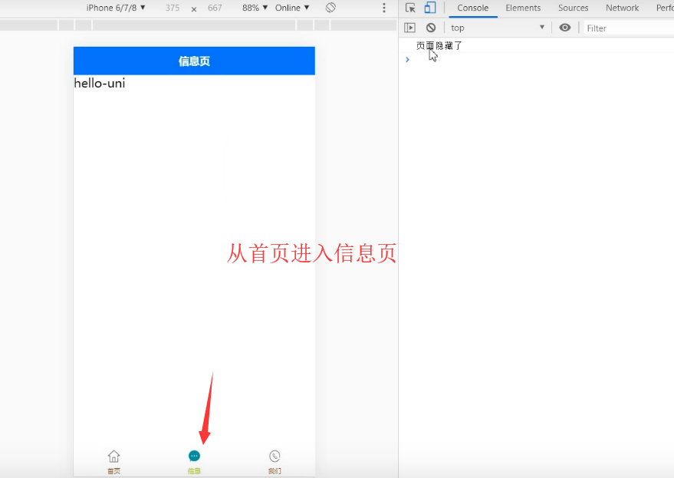Open the DevTools three-dot menu
Image resolution: width=674 pixels, height=478 pixels.
[383, 8]
